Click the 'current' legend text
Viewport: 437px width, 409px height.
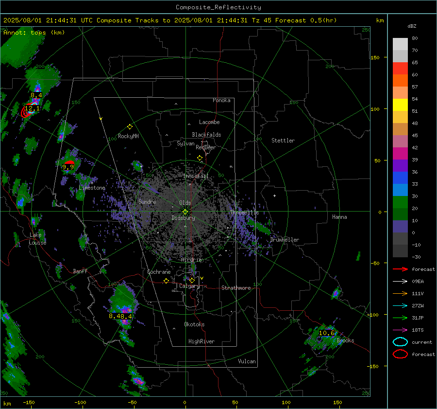[422, 342]
